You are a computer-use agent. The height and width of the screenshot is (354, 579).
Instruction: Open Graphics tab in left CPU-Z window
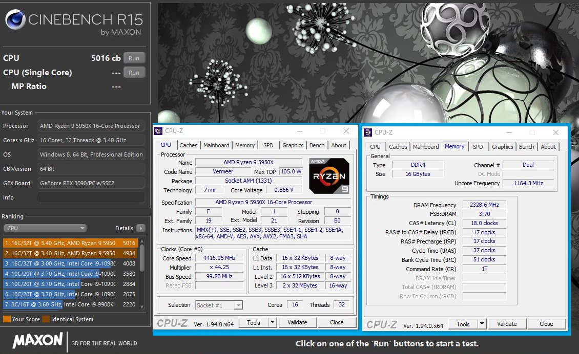pos(293,145)
